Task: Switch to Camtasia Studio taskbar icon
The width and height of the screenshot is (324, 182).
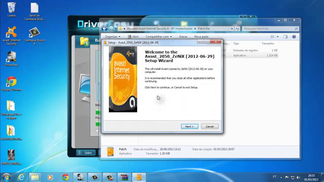Action: tap(95, 177)
